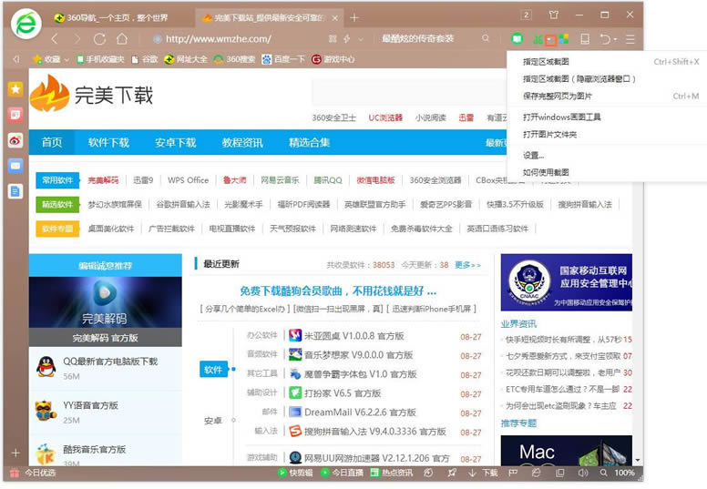Click the green scissors screenshot icon
The height and width of the screenshot is (489, 707).
[x=538, y=40]
